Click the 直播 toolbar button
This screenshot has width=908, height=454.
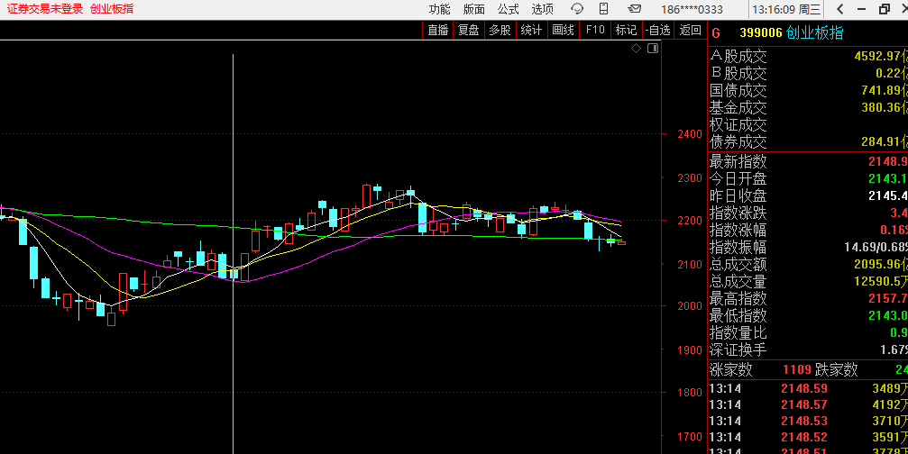[x=438, y=30]
